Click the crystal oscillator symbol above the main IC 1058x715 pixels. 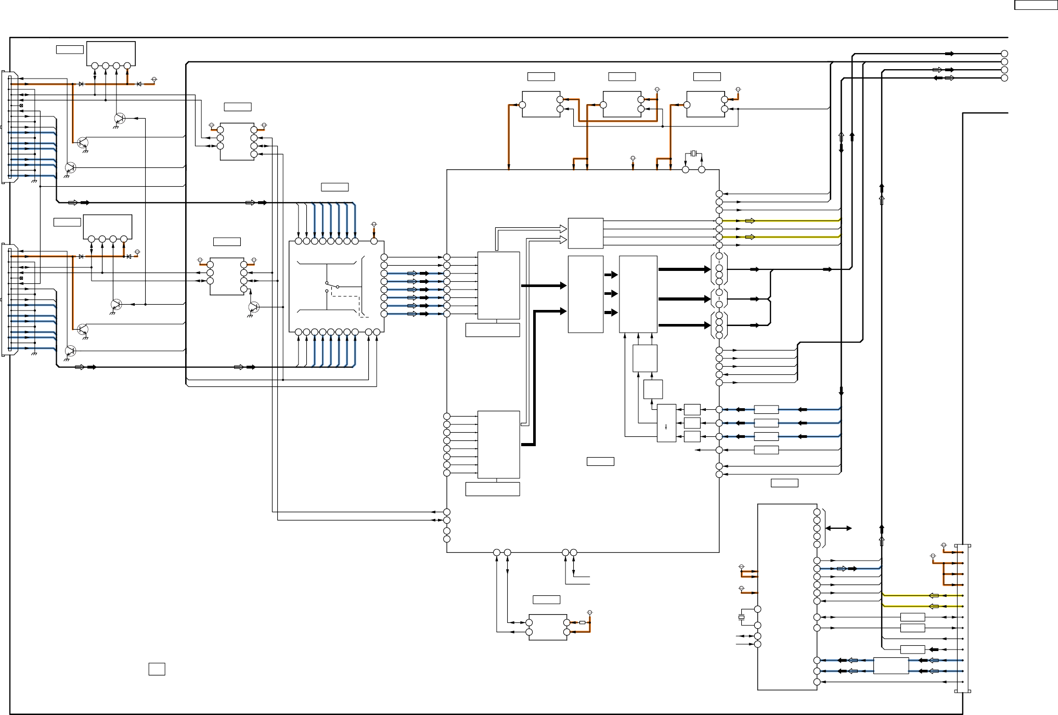click(x=693, y=153)
